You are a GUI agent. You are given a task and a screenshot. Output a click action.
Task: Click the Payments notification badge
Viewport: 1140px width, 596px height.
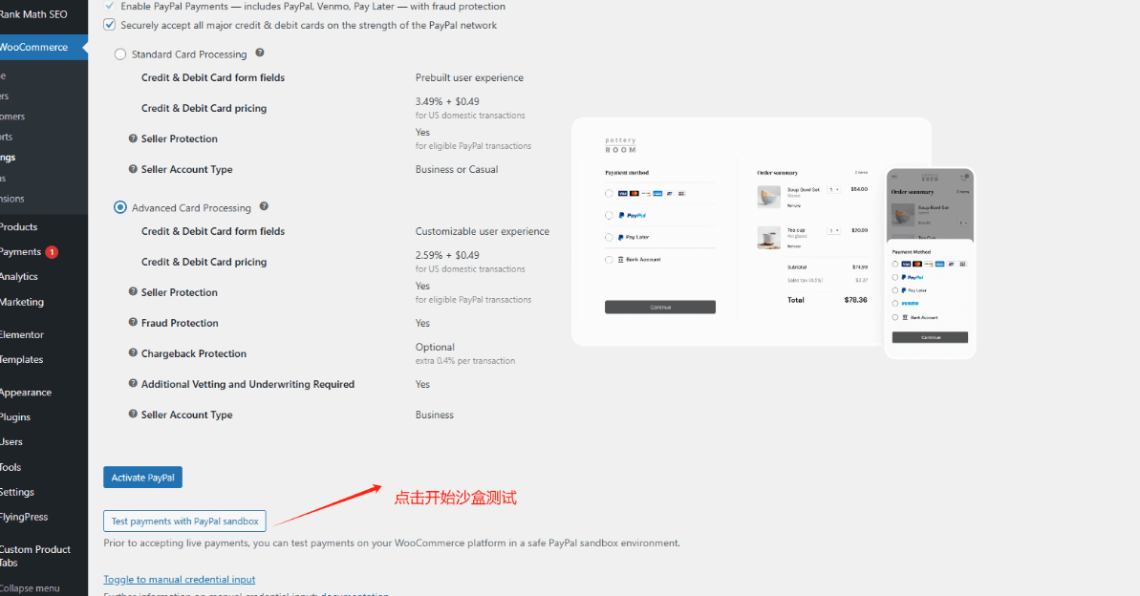pyautogui.click(x=52, y=252)
